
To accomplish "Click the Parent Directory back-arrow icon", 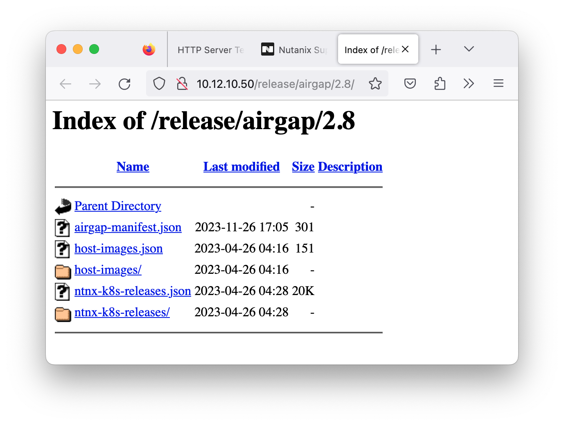I will [x=63, y=206].
